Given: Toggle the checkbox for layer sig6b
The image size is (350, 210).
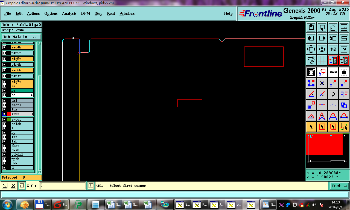Looking at the screenshot, I should 4,70.
